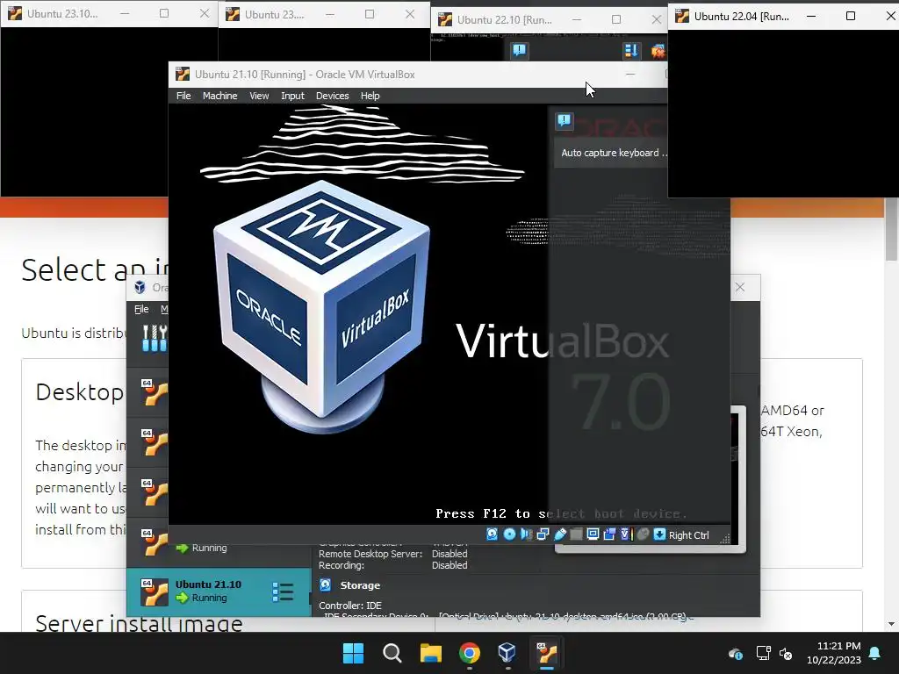Image resolution: width=899 pixels, height=674 pixels.
Task: Open the Ubuntu 21.10 machine tools list icon
Action: tap(283, 592)
